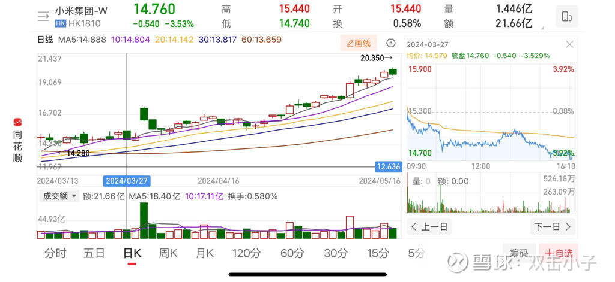Click current price 14.760

(x=154, y=8)
